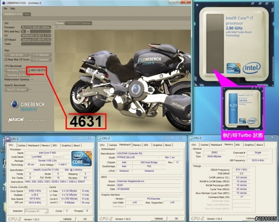Open Caches tab in first CPU-Z window
The image size is (279, 222).
pos(21,145)
